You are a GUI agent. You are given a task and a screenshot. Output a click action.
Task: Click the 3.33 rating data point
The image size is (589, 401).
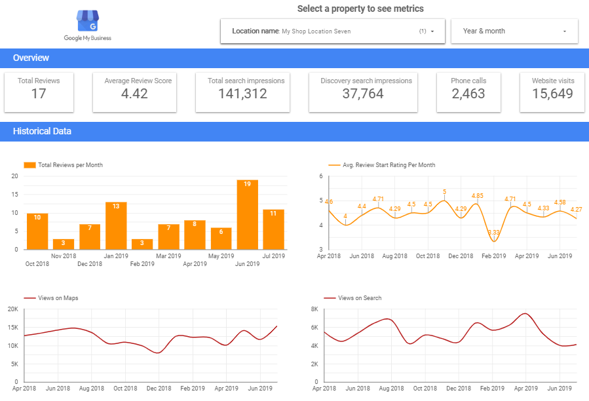(495, 241)
